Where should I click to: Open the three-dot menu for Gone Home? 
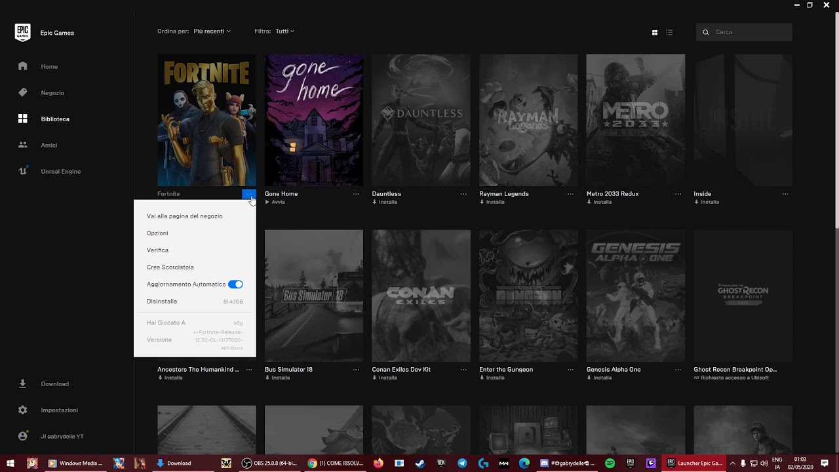coord(356,194)
